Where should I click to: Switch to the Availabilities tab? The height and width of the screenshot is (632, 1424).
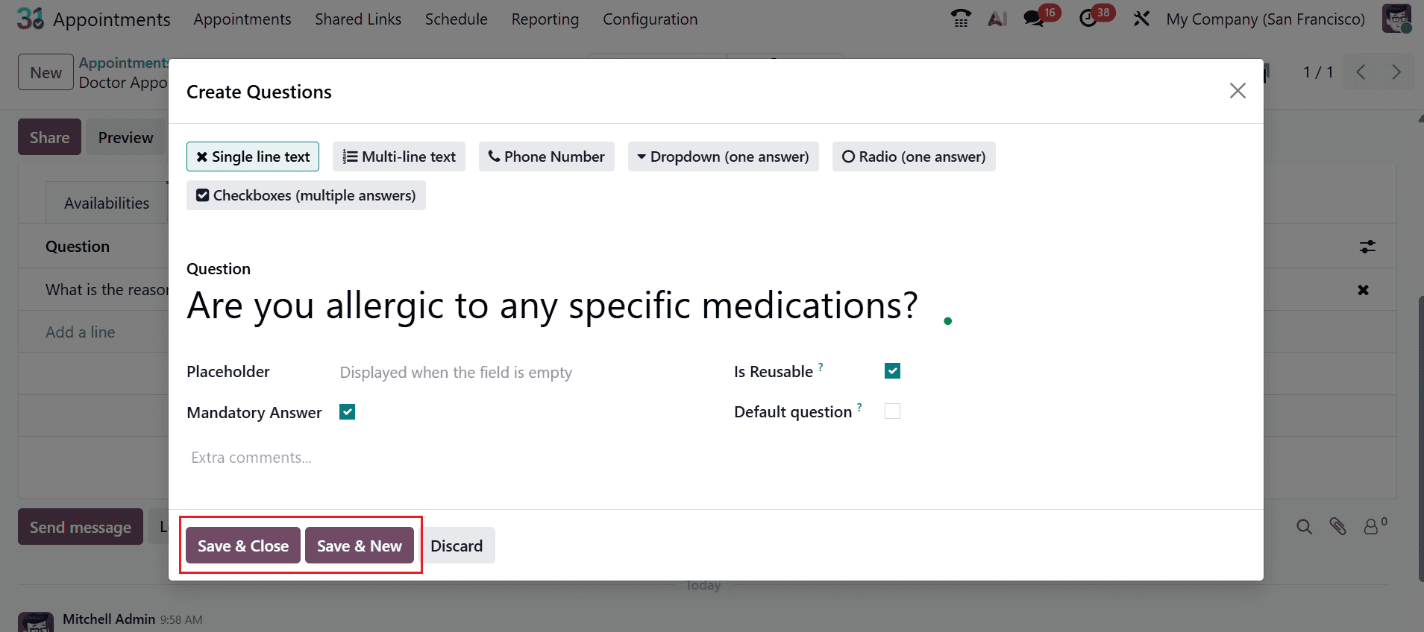click(107, 202)
